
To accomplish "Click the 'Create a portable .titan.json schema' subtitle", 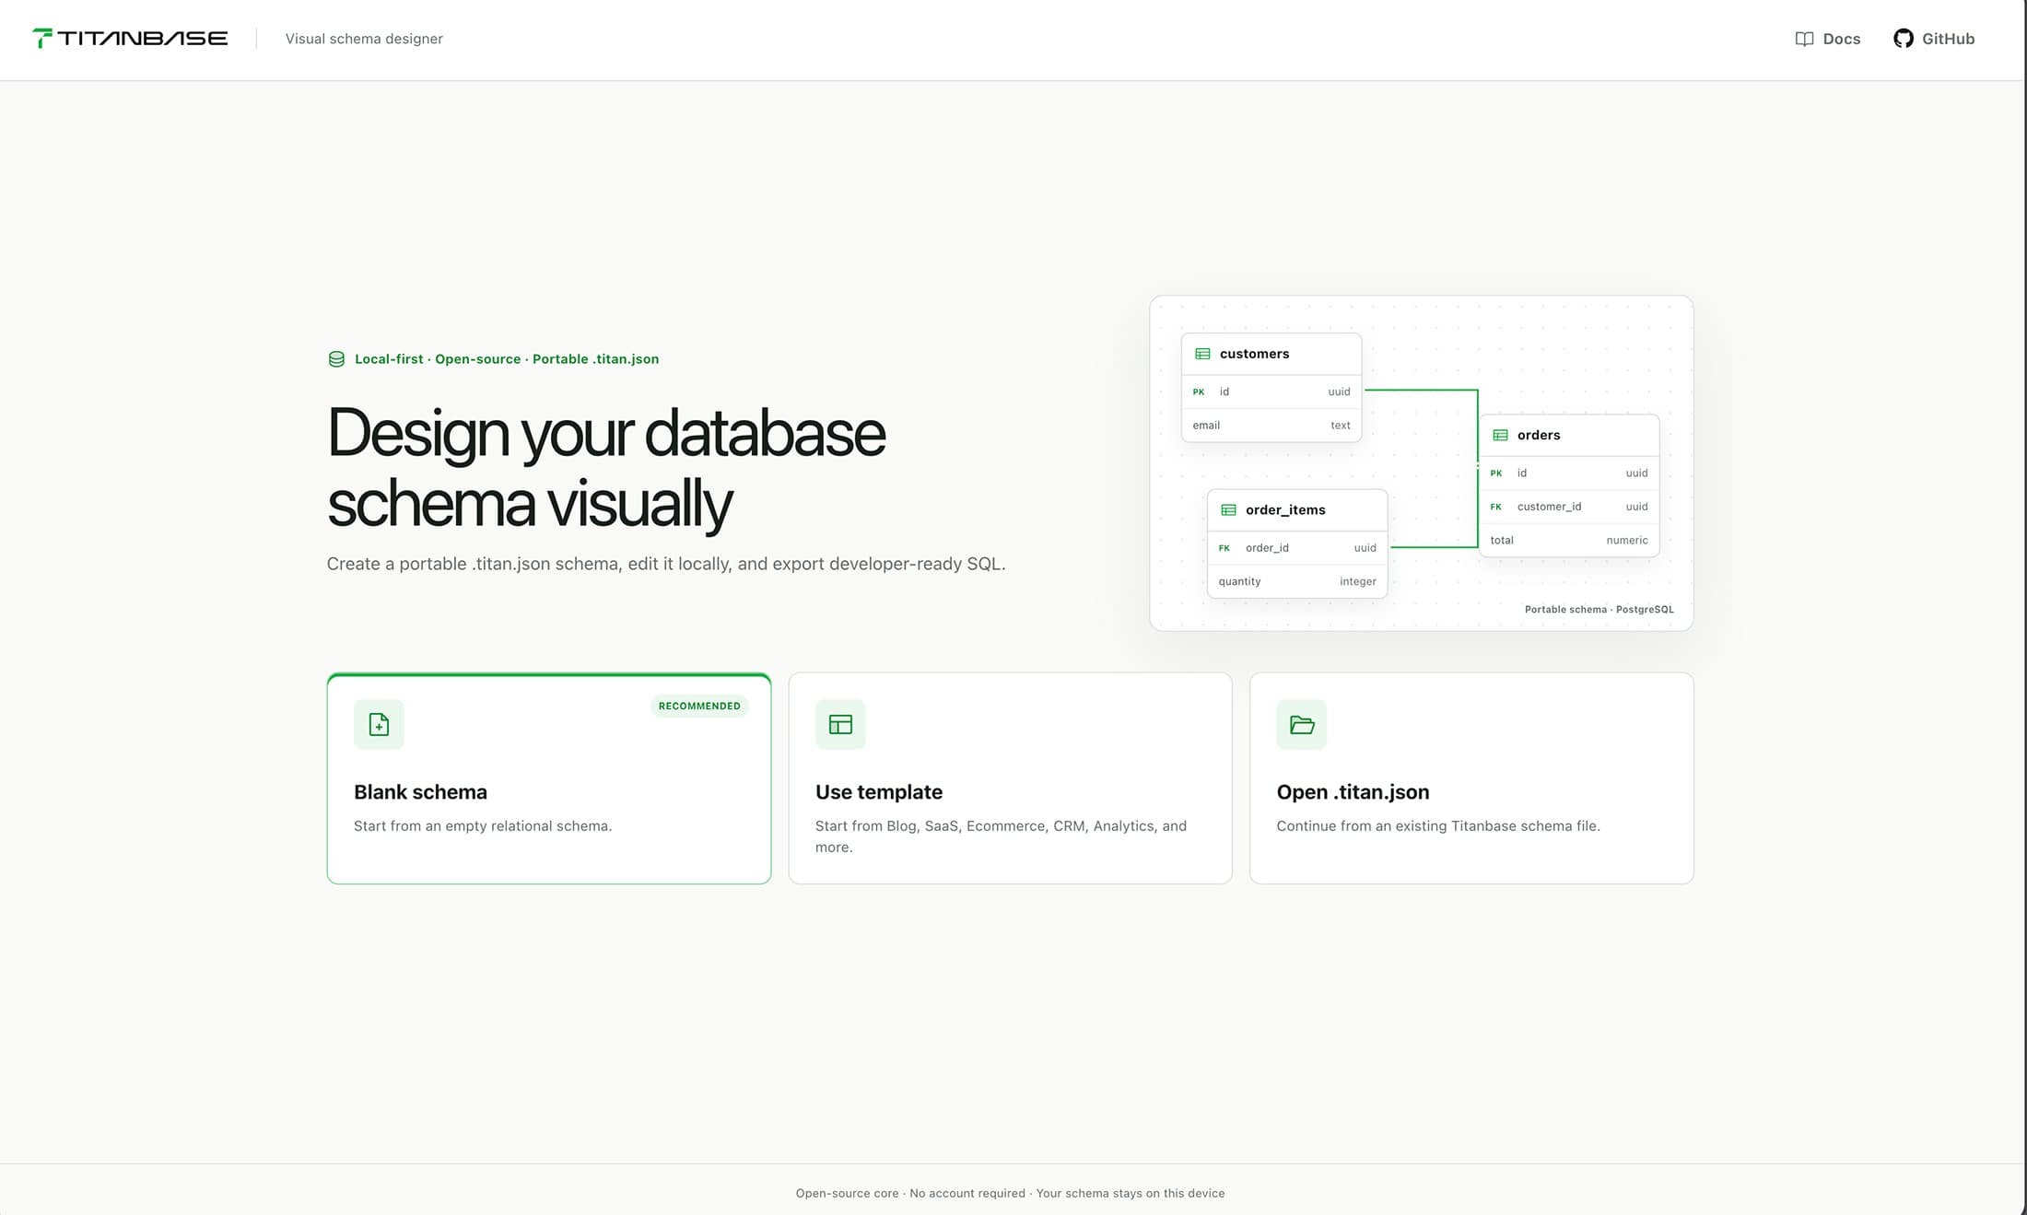I will pos(666,564).
